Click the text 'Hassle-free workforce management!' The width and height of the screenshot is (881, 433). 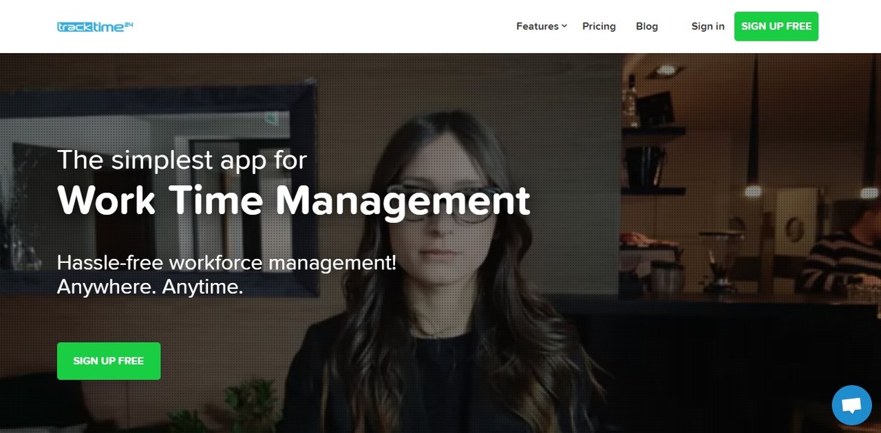pos(227,262)
